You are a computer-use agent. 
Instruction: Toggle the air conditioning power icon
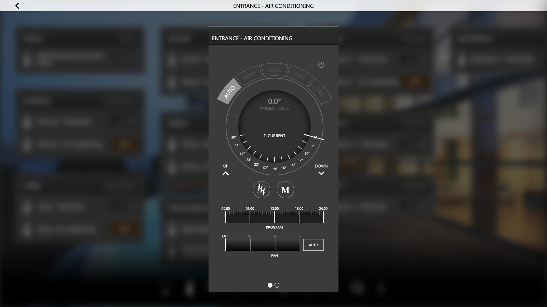321,65
